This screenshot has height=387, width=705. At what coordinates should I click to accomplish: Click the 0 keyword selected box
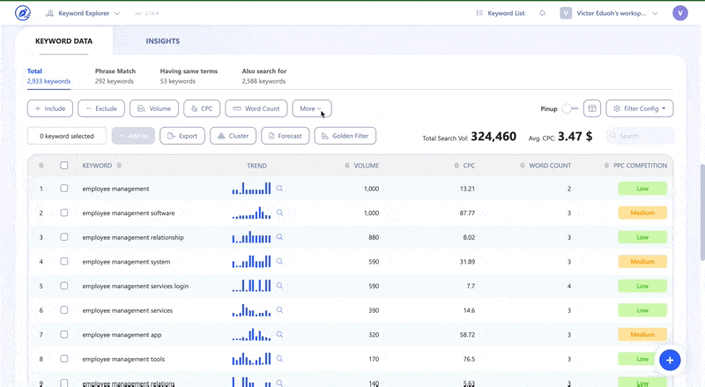pyautogui.click(x=67, y=136)
